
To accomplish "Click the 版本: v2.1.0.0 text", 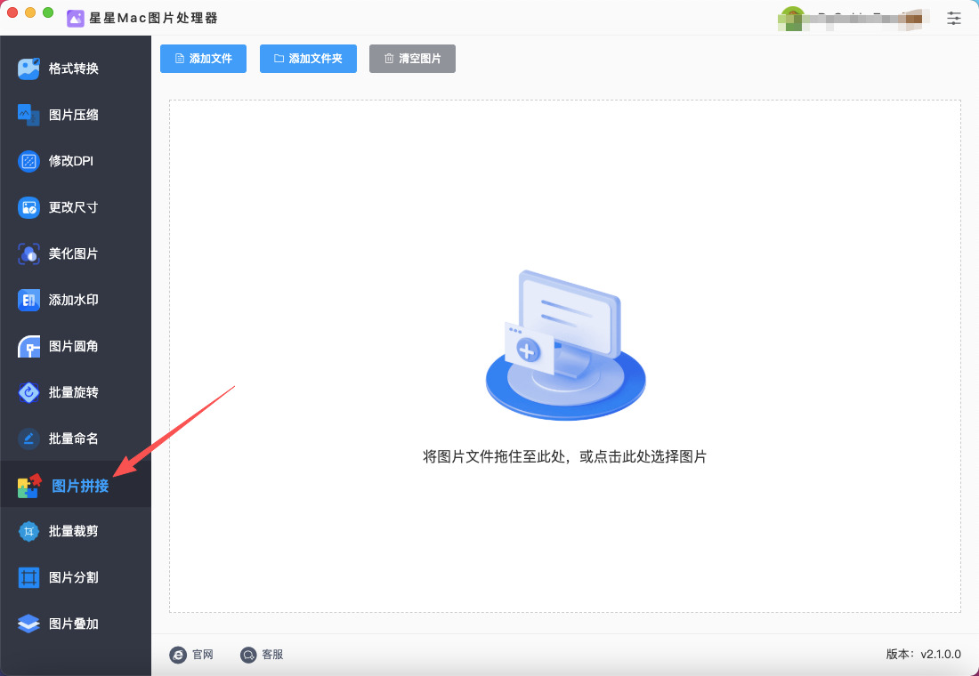I will pos(924,654).
